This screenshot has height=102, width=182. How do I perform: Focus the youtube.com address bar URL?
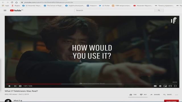(49, 2)
